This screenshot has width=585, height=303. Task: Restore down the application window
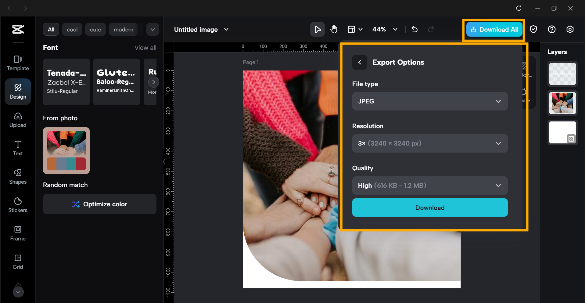[x=554, y=8]
